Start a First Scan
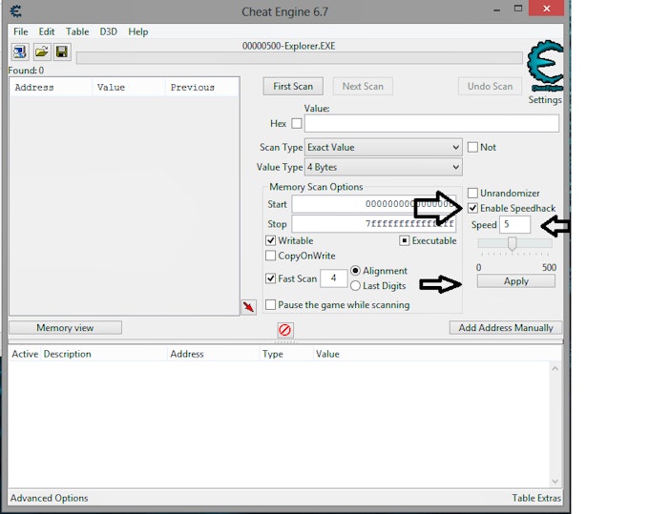Screen dimensions: 649x514 293,87
